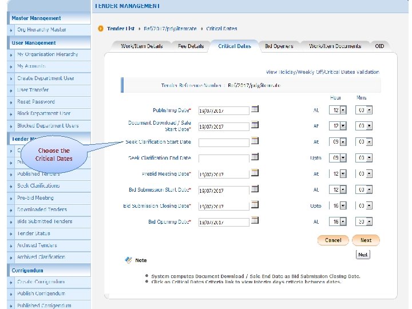Screen dimensions: 412x309
Task: Open Bid Opening minutes dropdown
Action: click(x=369, y=222)
